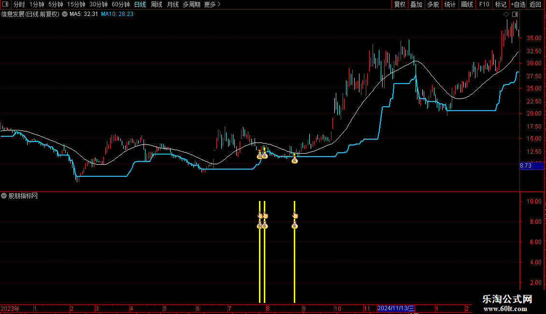Click the MA10: 28.23 label
546x314 pixels.
point(117,14)
